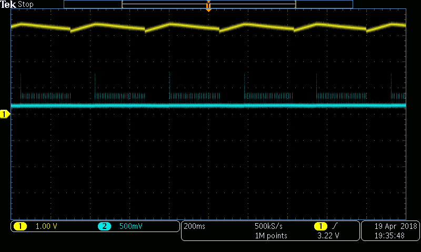Click the rising edge trigger slope icon

pos(335,226)
